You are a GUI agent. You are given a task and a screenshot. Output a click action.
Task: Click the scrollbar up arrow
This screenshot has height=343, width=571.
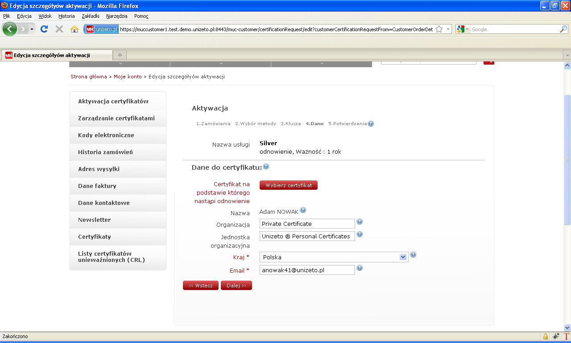click(x=567, y=65)
